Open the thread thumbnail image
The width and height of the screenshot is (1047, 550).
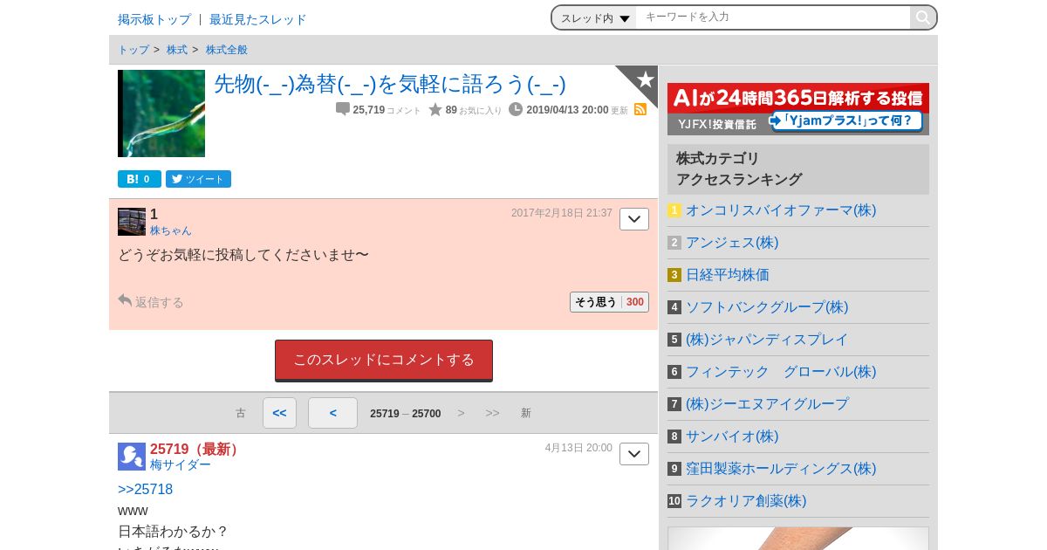(161, 113)
